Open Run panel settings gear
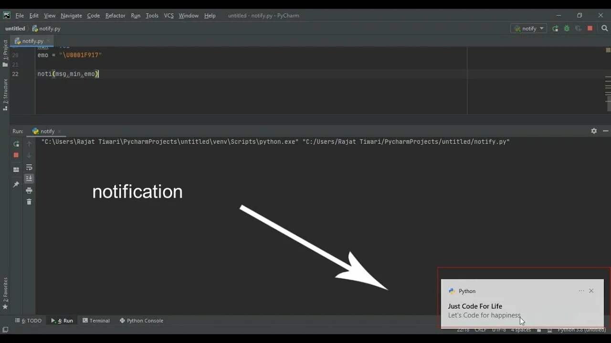The height and width of the screenshot is (343, 611). tap(594, 131)
